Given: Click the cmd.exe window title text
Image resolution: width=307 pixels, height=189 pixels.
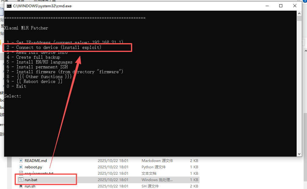Looking at the screenshot, I should click(42, 6).
